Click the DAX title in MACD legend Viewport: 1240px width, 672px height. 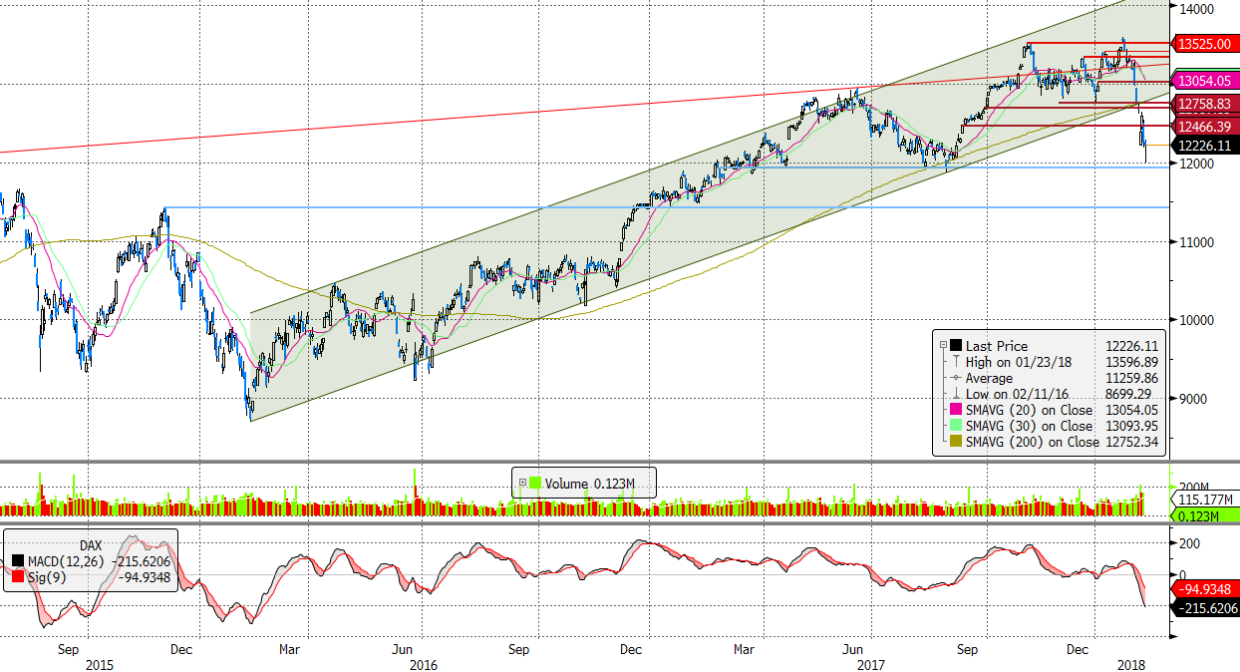91,545
